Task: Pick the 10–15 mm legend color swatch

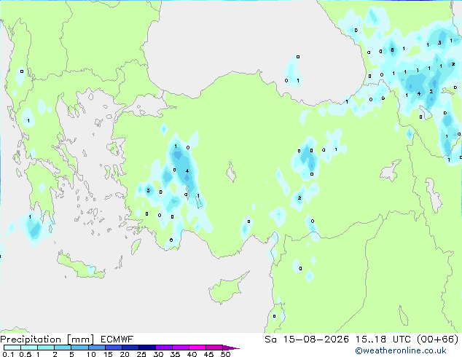Action: [97, 348]
